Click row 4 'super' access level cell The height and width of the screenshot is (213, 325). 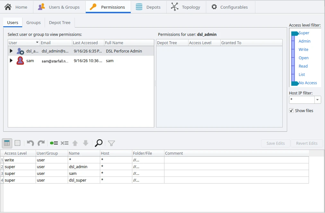coord(20,180)
